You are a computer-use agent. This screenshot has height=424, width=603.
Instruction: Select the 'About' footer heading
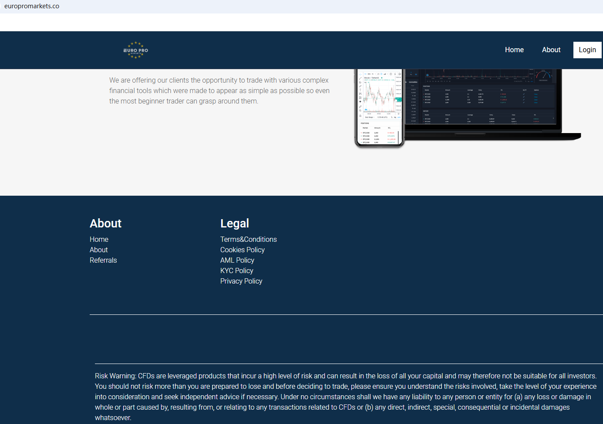(105, 224)
